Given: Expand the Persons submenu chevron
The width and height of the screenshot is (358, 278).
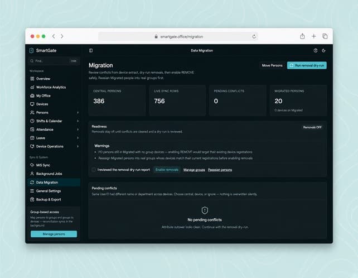Looking at the screenshot, I should [x=78, y=112].
